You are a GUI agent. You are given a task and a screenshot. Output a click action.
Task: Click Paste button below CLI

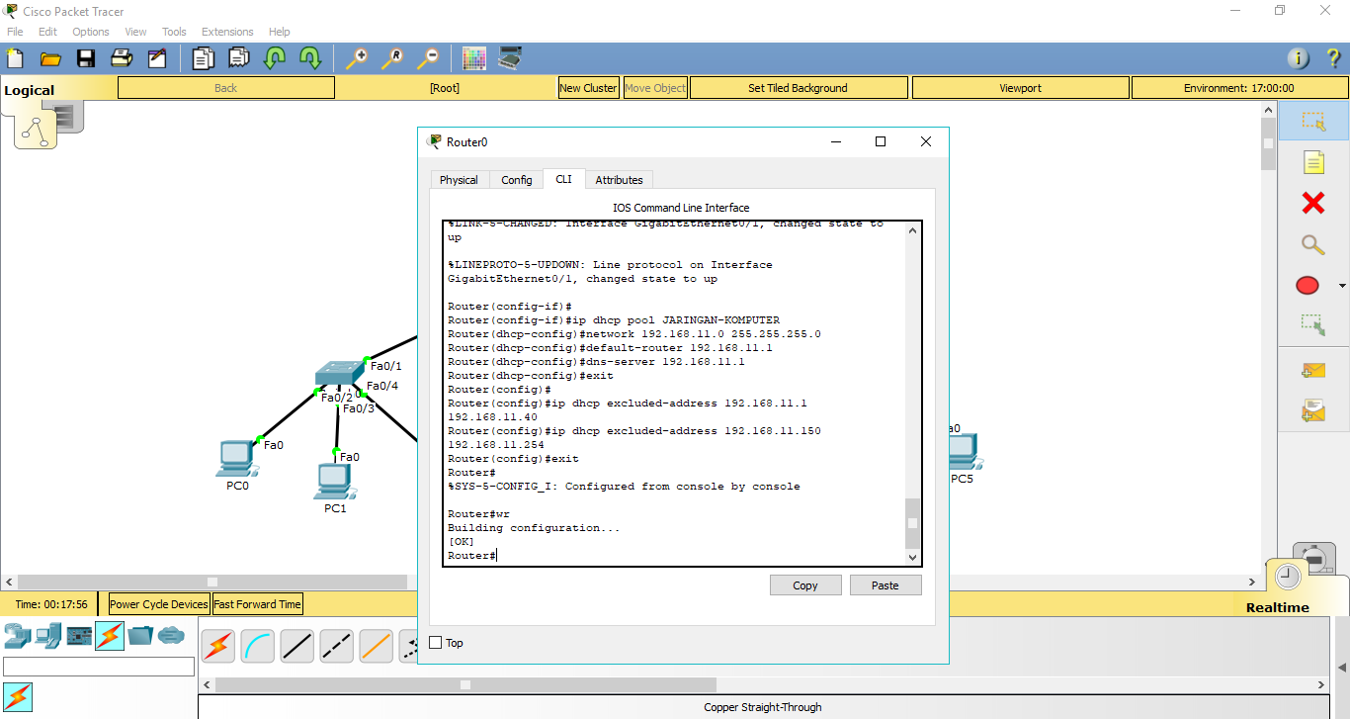886,585
